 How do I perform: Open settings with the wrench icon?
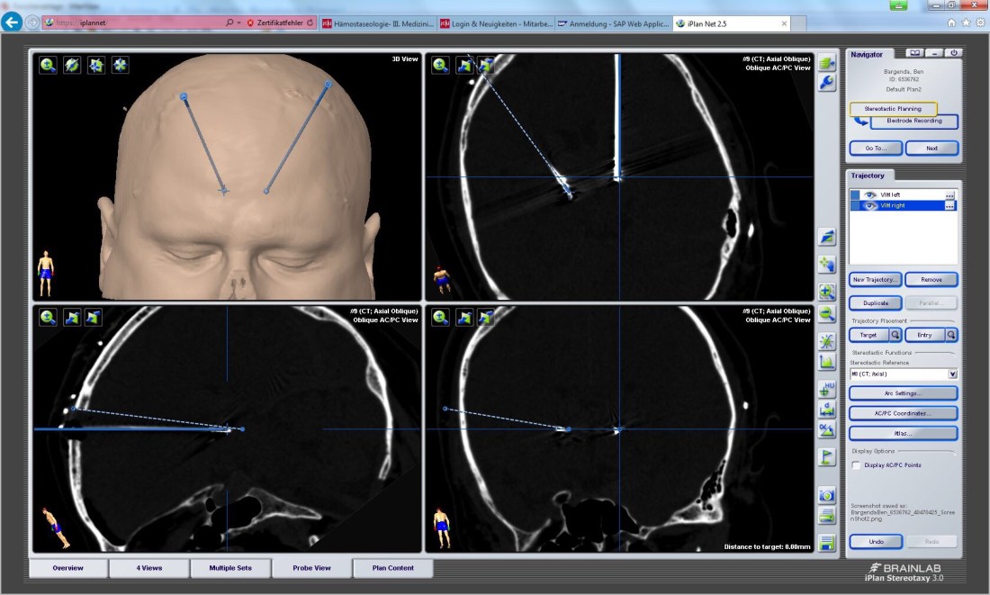pos(827,83)
